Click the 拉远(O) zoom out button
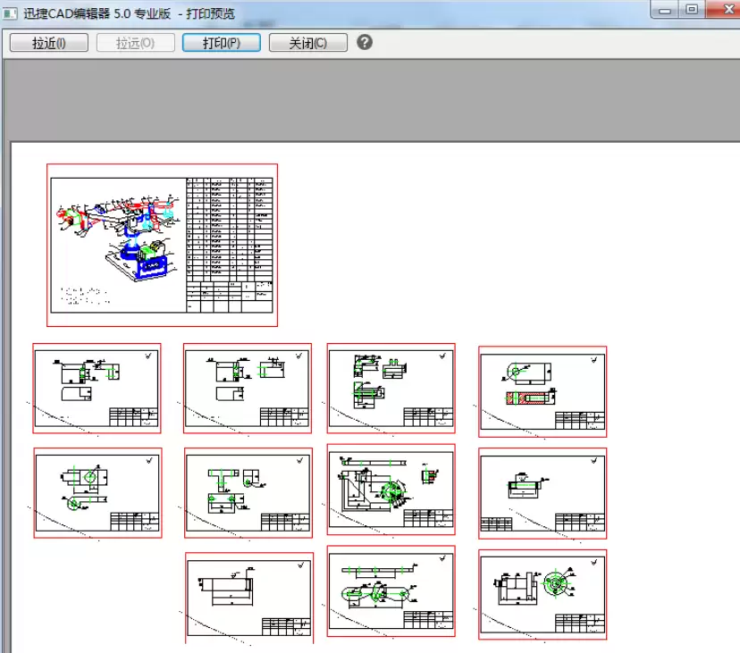This screenshot has width=740, height=653. (x=135, y=43)
